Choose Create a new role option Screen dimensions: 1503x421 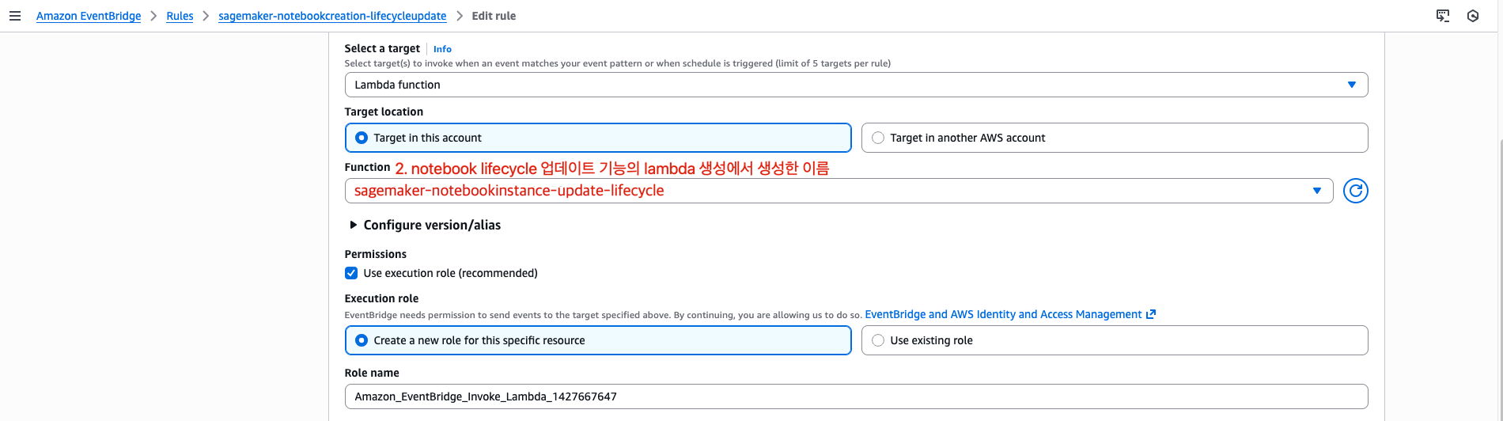click(x=362, y=340)
